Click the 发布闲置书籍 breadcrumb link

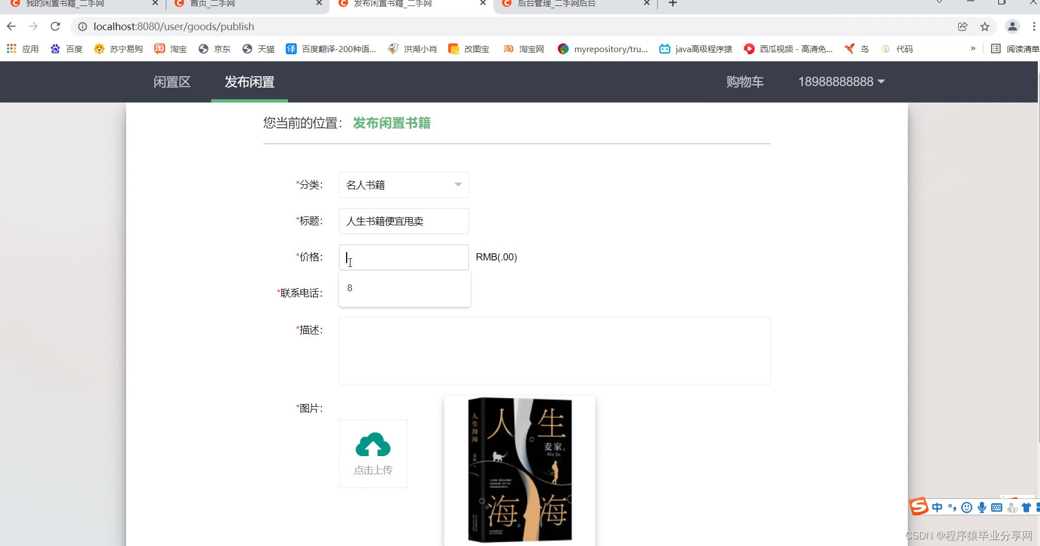(392, 123)
